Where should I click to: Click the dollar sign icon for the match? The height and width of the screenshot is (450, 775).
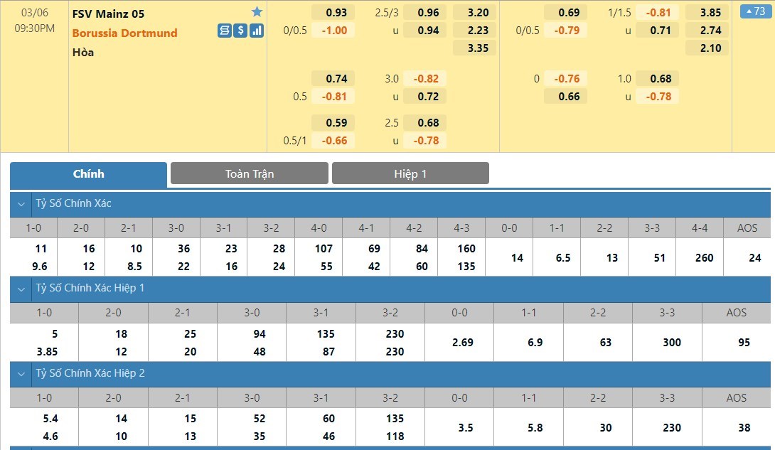pos(240,31)
